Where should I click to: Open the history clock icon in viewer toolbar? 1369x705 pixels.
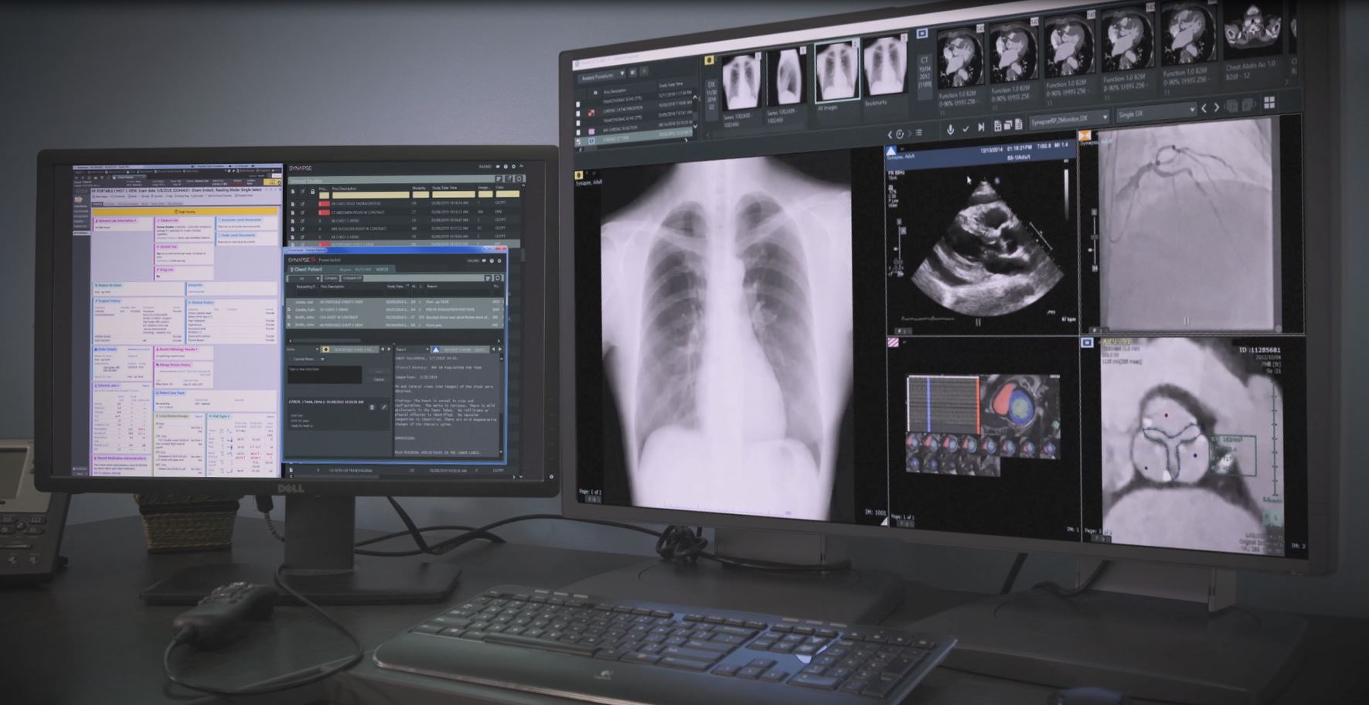pyautogui.click(x=900, y=134)
